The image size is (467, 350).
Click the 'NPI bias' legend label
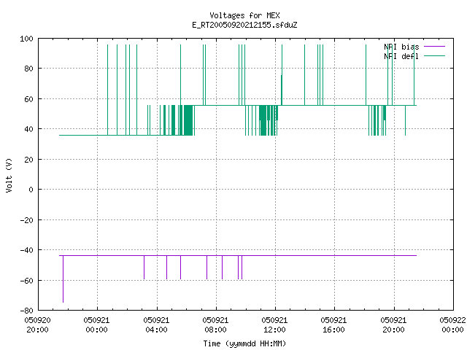pyautogui.click(x=401, y=47)
